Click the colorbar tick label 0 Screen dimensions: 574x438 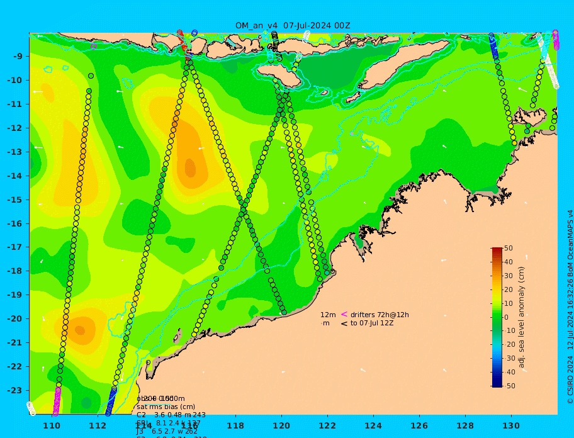[507, 317]
